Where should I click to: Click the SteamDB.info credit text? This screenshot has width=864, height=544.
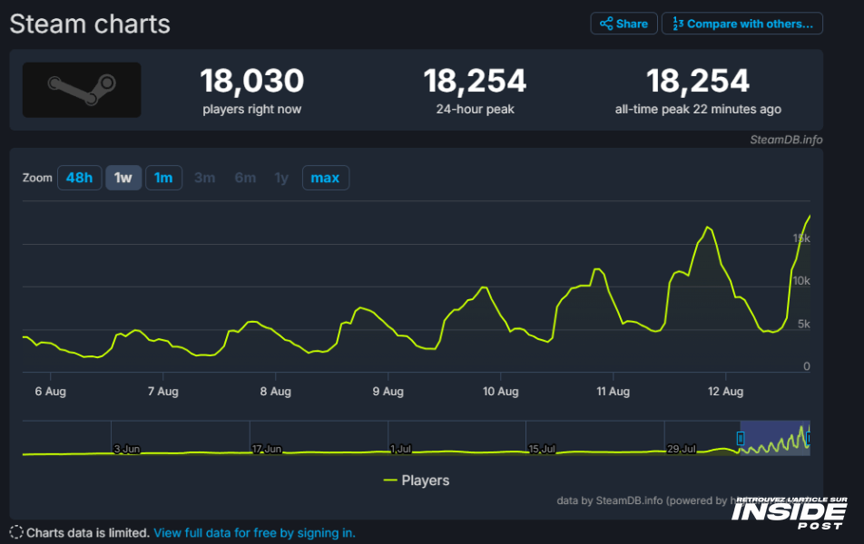click(786, 140)
